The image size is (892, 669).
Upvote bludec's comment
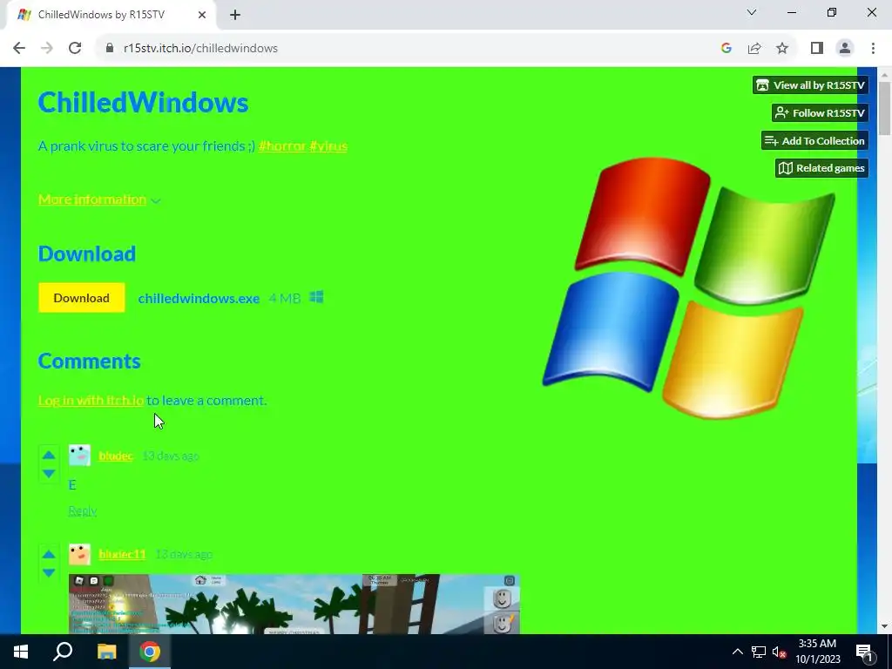click(x=49, y=455)
